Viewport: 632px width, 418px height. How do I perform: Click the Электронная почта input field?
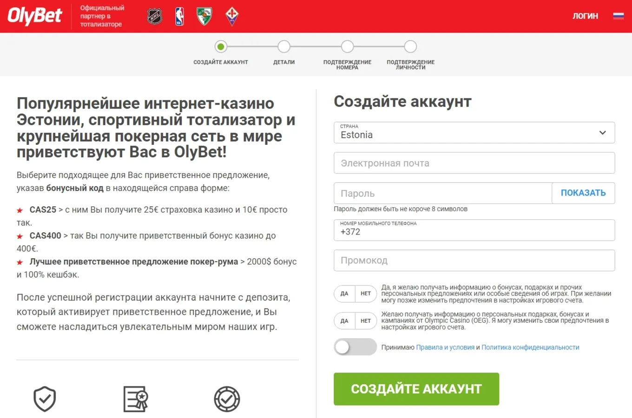[x=474, y=163]
